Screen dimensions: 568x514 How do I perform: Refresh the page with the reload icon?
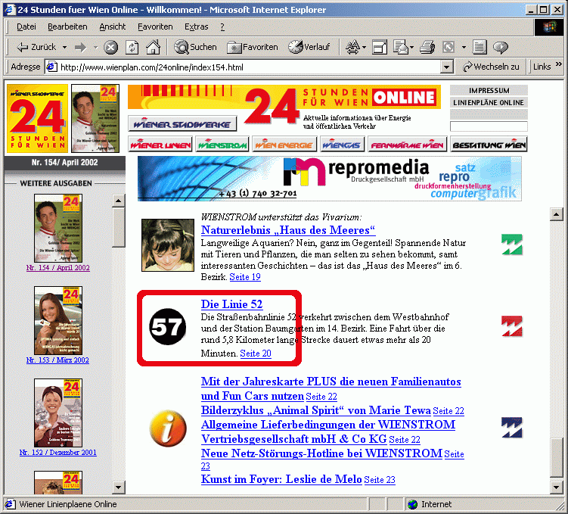[132, 47]
